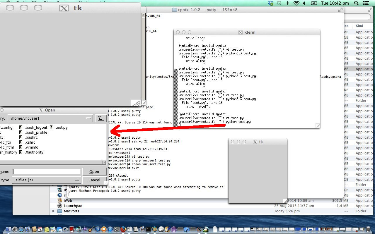Click the iWeb app icon in Finder list

coord(60,200)
